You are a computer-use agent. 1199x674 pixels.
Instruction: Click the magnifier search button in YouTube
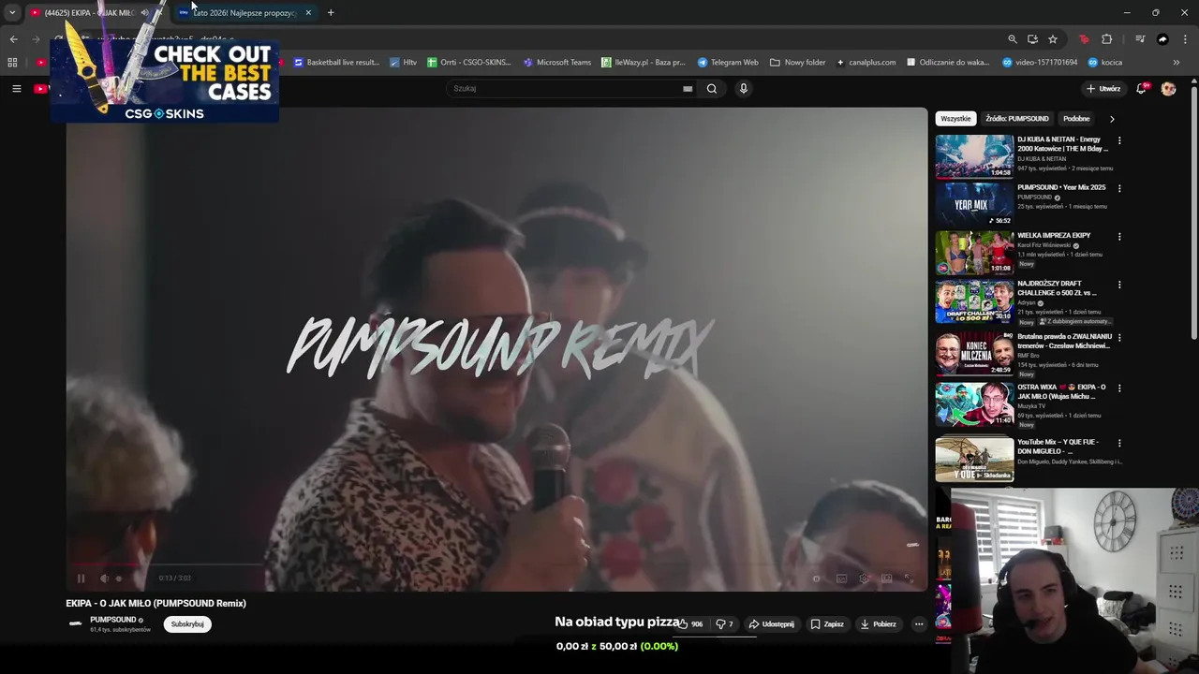pyautogui.click(x=712, y=89)
